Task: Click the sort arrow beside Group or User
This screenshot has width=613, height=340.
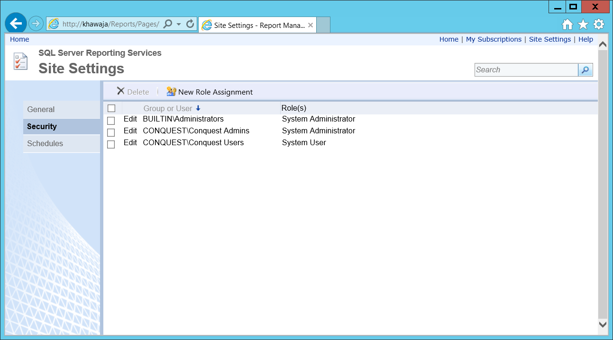Action: pyautogui.click(x=198, y=108)
